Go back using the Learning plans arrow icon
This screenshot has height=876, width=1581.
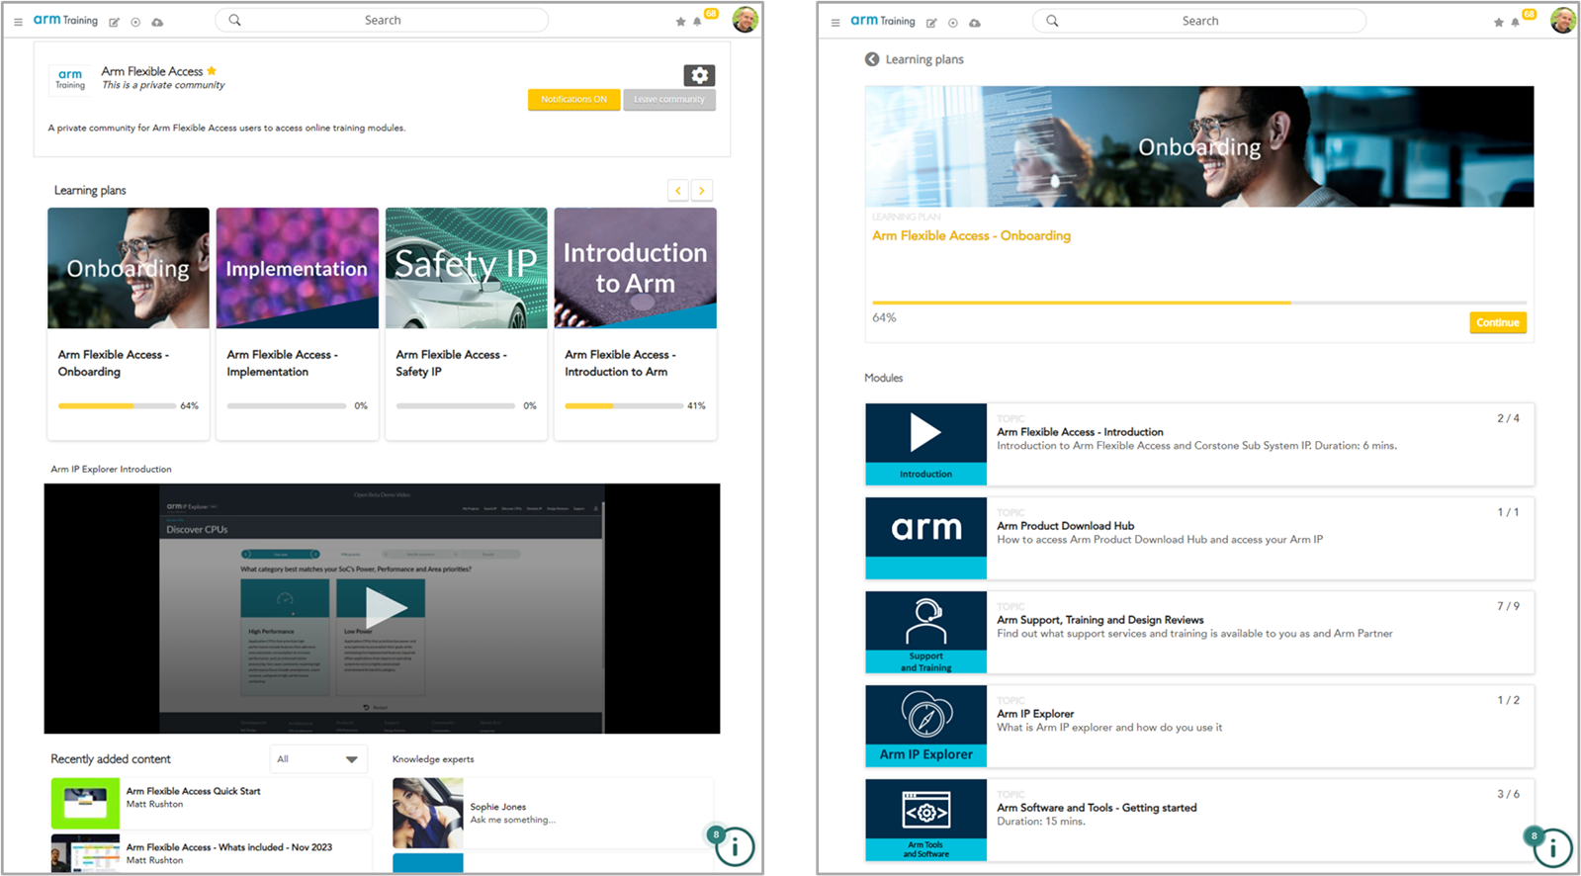872,59
